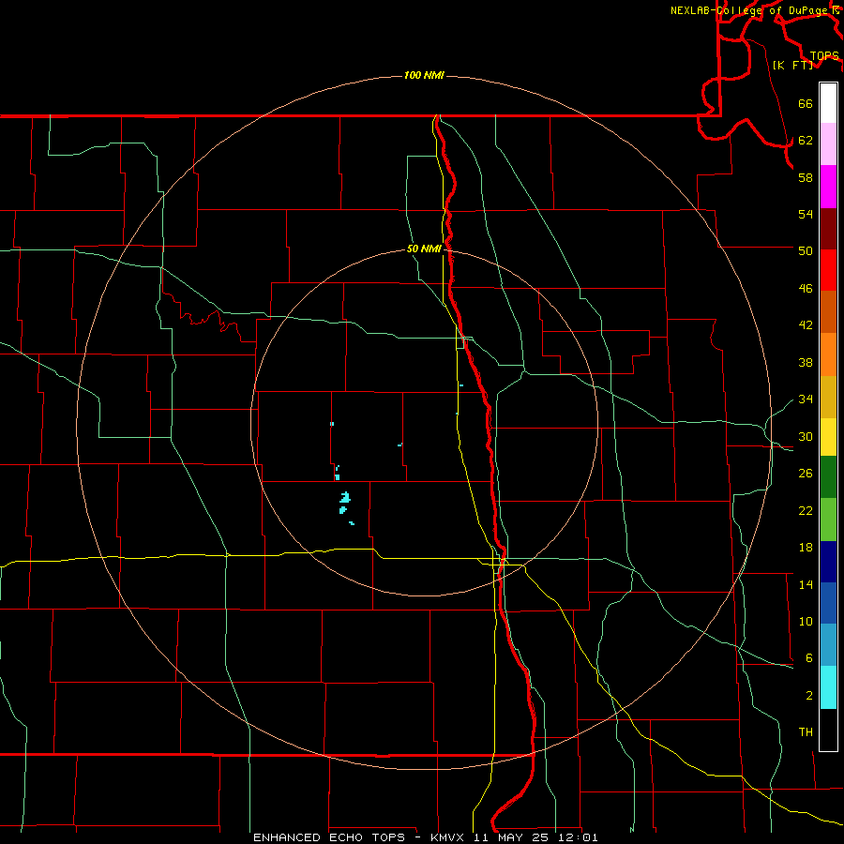Viewport: 844px width, 844px height.
Task: Pick the dark maroon legend swatch
Action: click(828, 229)
